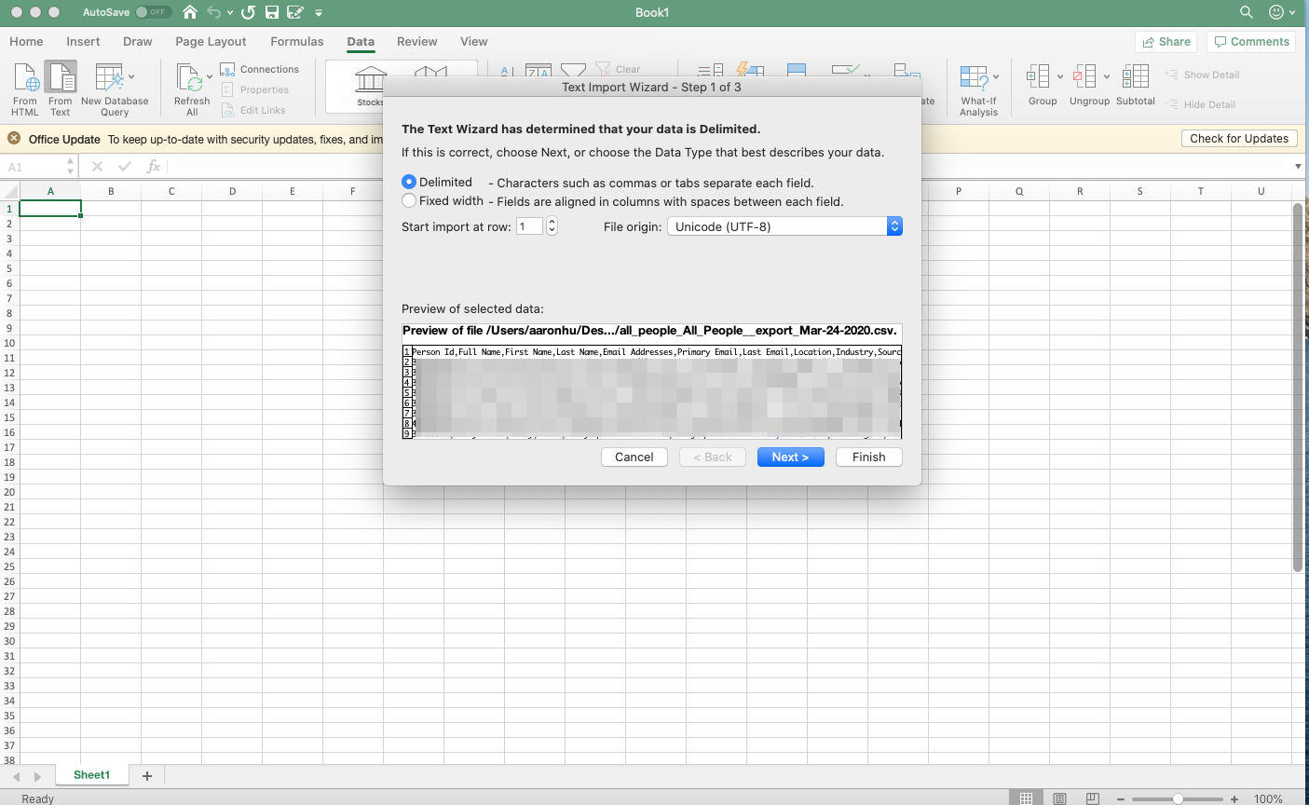Expand the formula bar chevron
The width and height of the screenshot is (1309, 805).
coord(1298,167)
